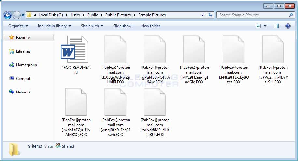Click file name ending zqNdr8MP-dHe25RUs.FOX
Screen dimensions: 298x161
click(x=155, y=127)
